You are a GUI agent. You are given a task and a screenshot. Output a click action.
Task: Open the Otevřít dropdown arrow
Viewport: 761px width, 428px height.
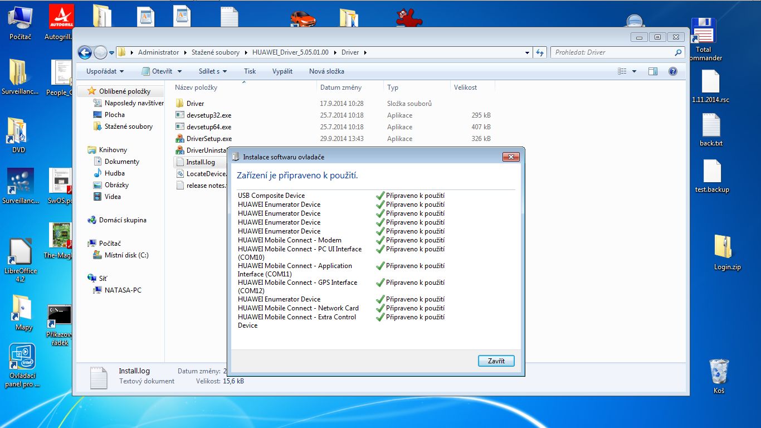[x=180, y=71]
